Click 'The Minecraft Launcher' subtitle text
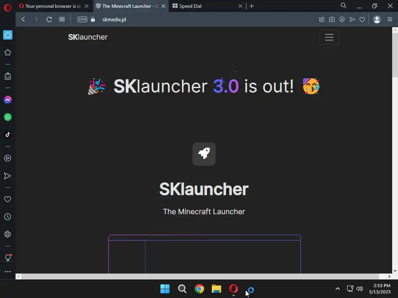This screenshot has width=398, height=298. coord(204,211)
